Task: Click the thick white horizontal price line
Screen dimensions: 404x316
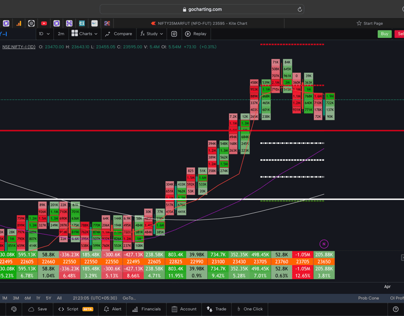Action: click(202, 199)
